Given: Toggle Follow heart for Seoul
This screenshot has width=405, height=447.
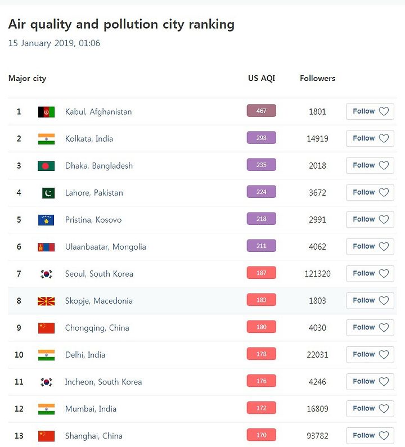Looking at the screenshot, I should pos(384,273).
